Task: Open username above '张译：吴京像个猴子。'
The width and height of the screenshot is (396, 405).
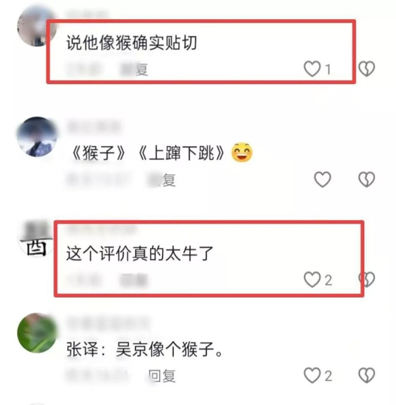Action: pyautogui.click(x=109, y=323)
